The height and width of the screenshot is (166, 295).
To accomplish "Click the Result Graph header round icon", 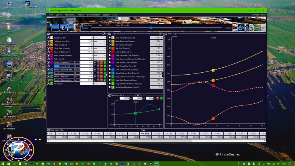I will (x=166, y=34).
